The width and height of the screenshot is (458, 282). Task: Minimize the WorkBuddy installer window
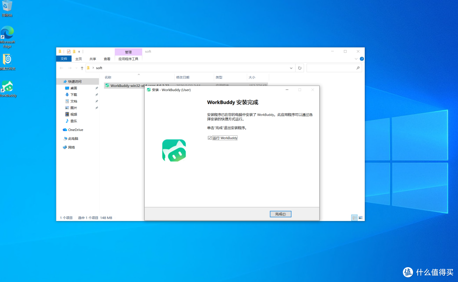pos(287,90)
